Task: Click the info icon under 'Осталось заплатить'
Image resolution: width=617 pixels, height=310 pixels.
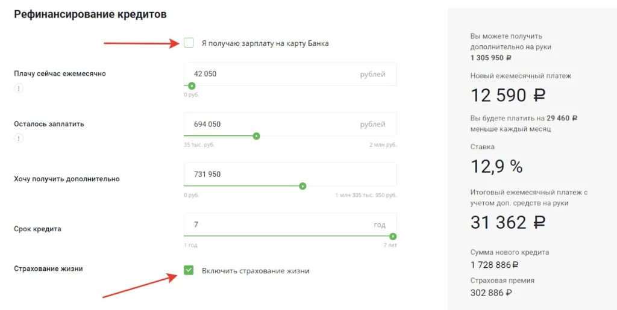Action: [19, 138]
